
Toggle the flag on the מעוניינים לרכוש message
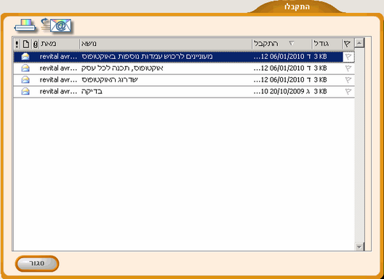click(x=348, y=57)
